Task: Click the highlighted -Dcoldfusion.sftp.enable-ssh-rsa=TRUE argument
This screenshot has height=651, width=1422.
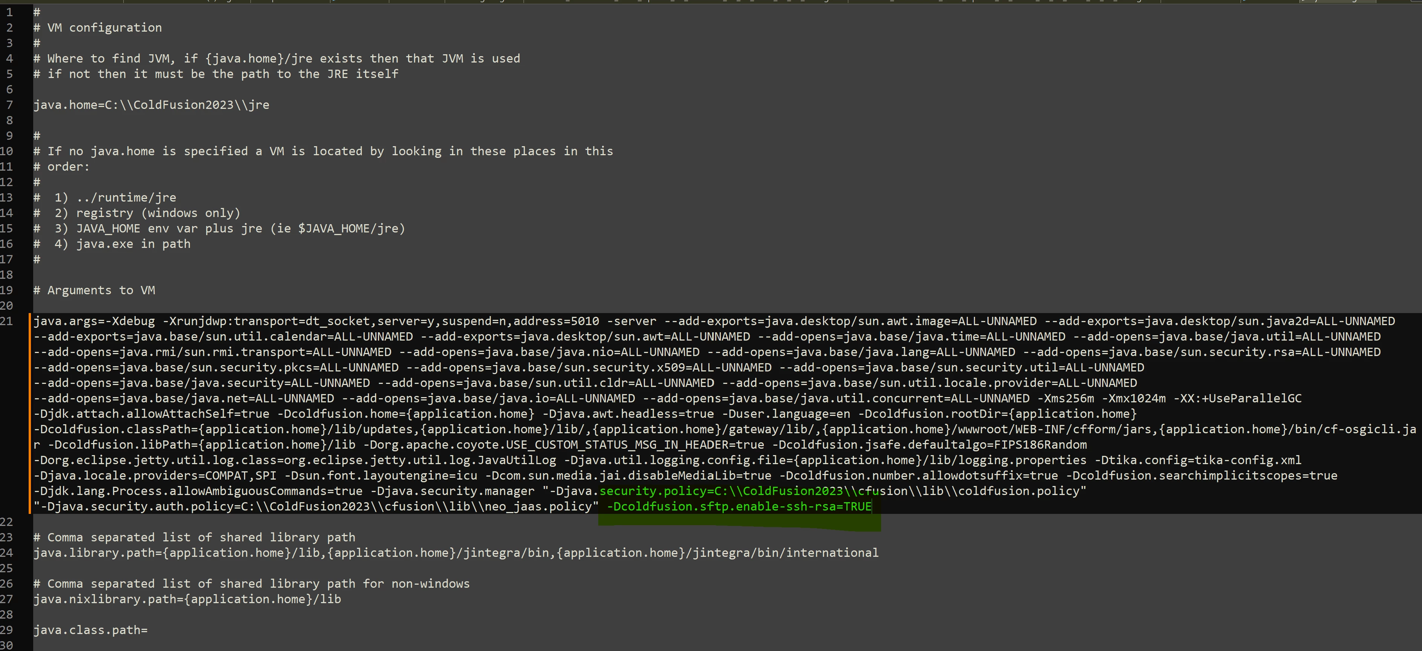Action: (739, 507)
